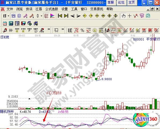Click the percent sign toolbar icon

tap(82, 30)
